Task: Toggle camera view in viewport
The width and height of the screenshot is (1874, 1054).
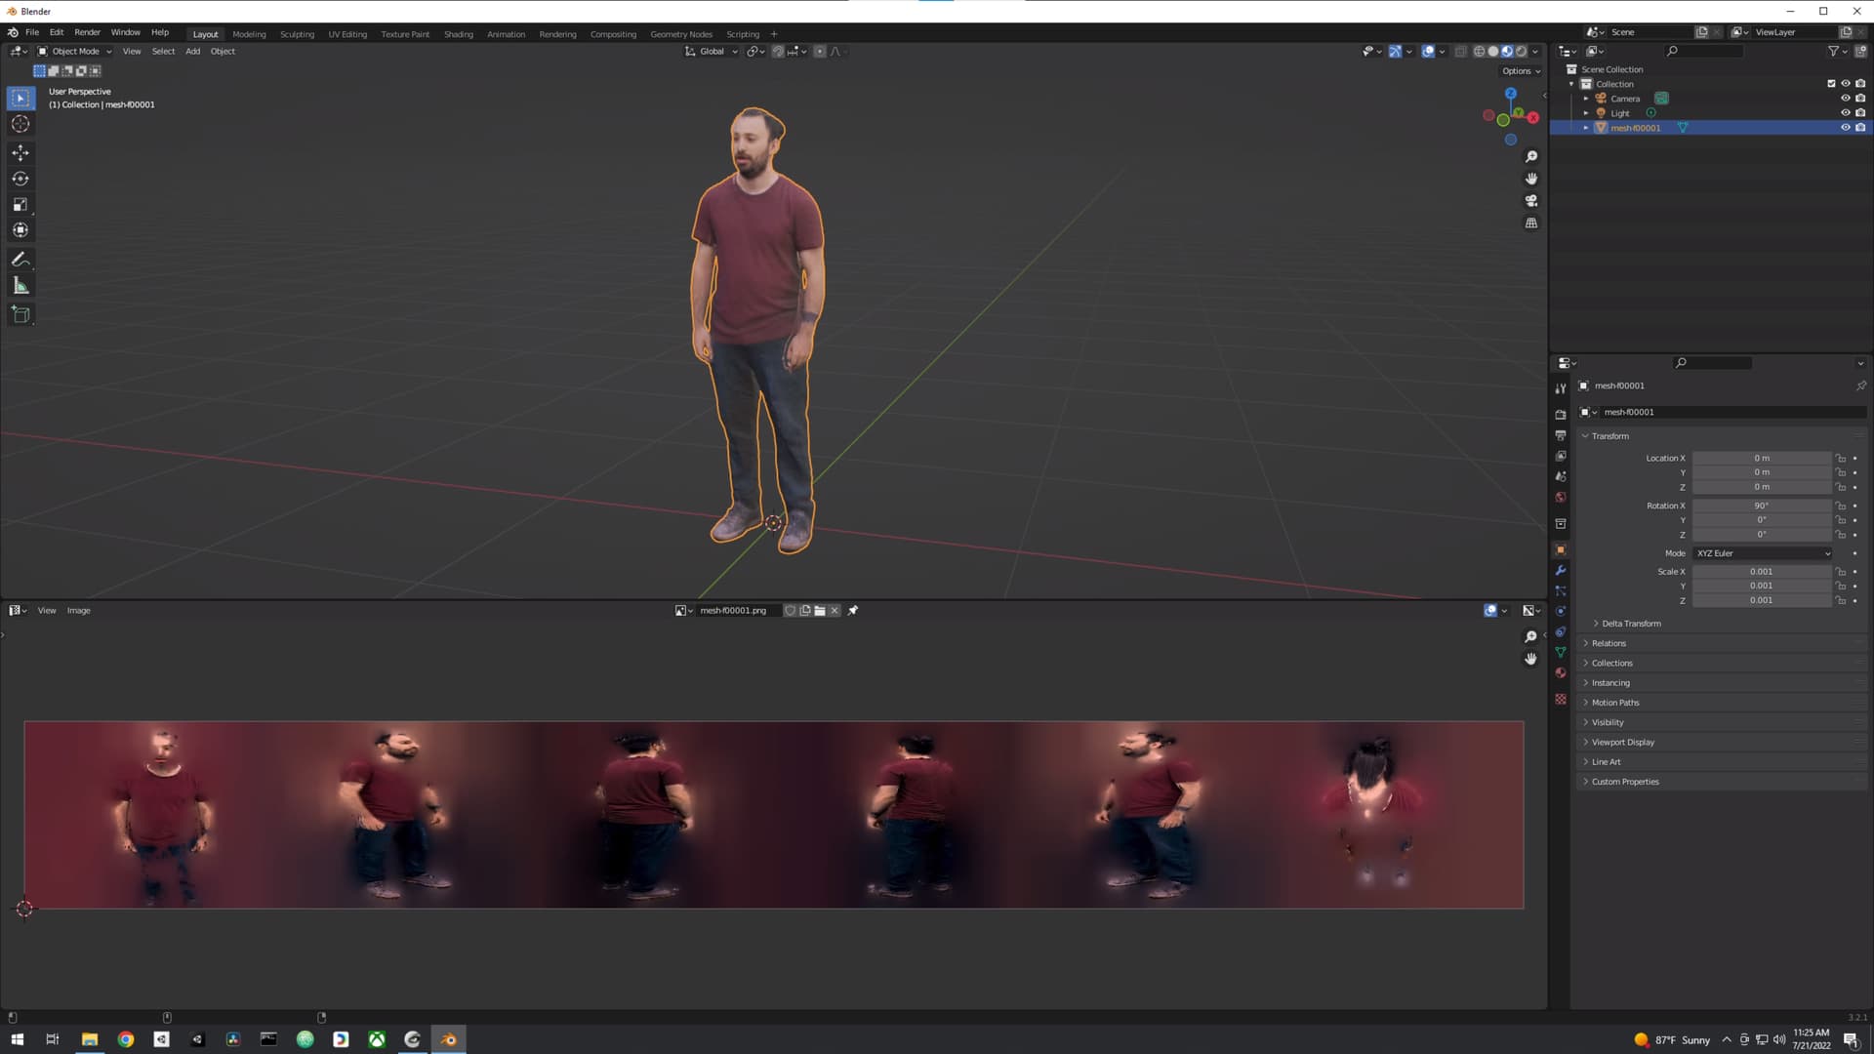Action: pos(1531,201)
